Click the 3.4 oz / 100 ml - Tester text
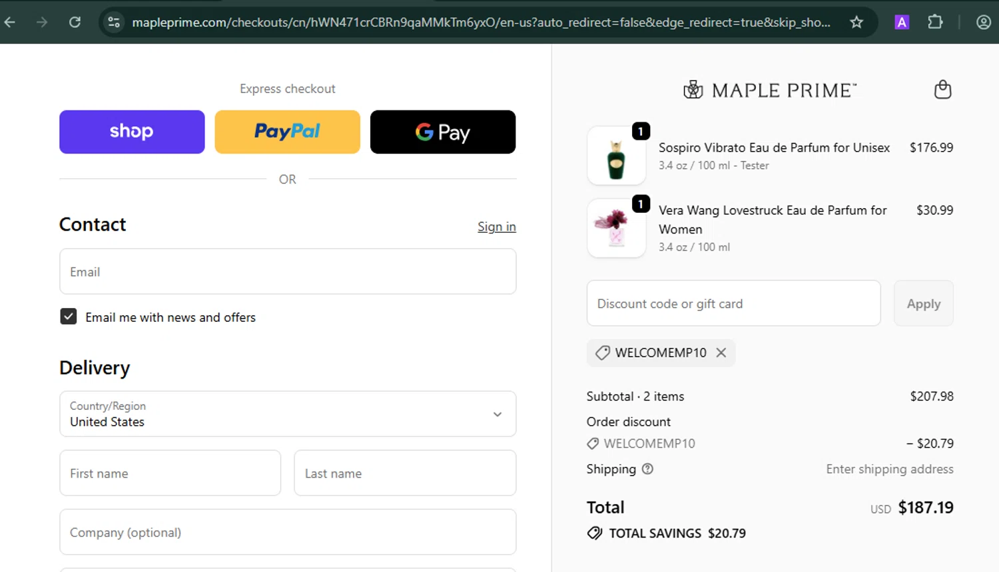The image size is (999, 572). [x=714, y=166]
